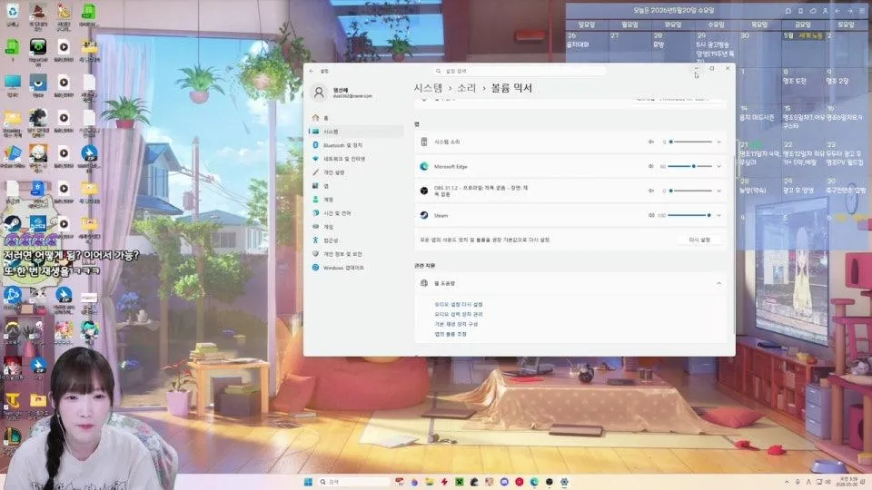
Task: Open the Windows Start button
Action: (308, 482)
